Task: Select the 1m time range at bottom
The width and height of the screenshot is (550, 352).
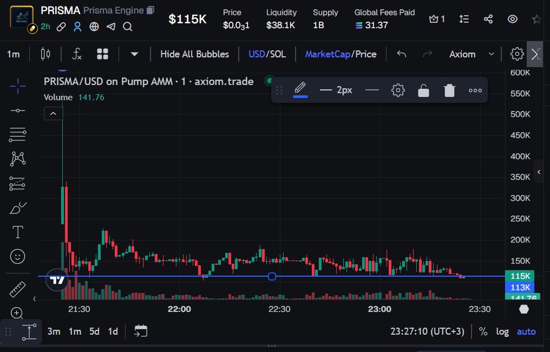Action: click(x=75, y=331)
